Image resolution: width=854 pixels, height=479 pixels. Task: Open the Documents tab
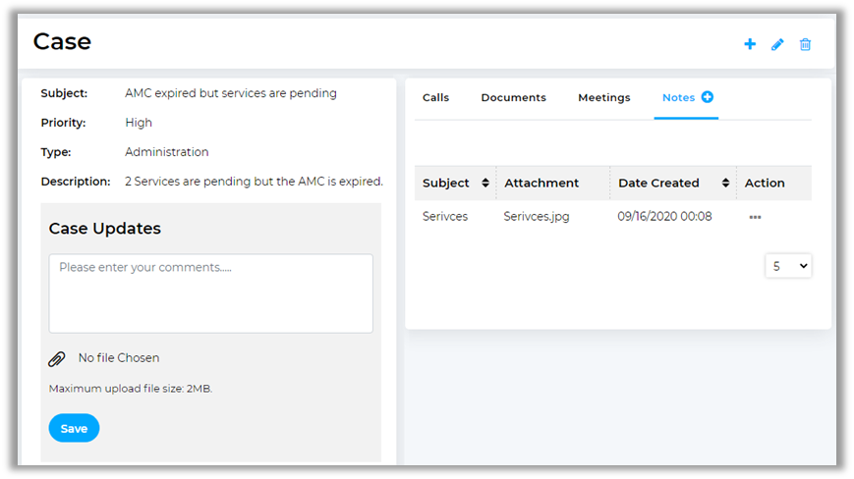513,97
